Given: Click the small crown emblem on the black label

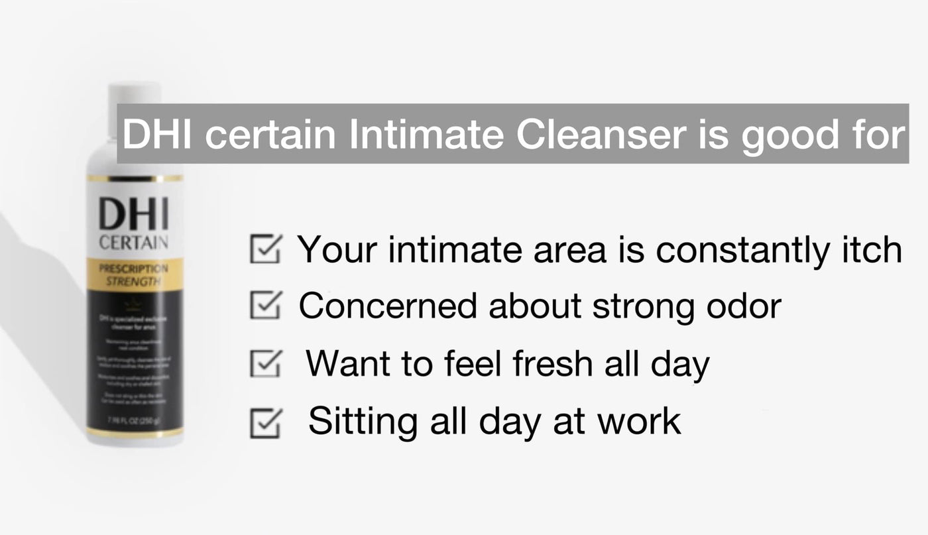Looking at the screenshot, I should tap(134, 306).
